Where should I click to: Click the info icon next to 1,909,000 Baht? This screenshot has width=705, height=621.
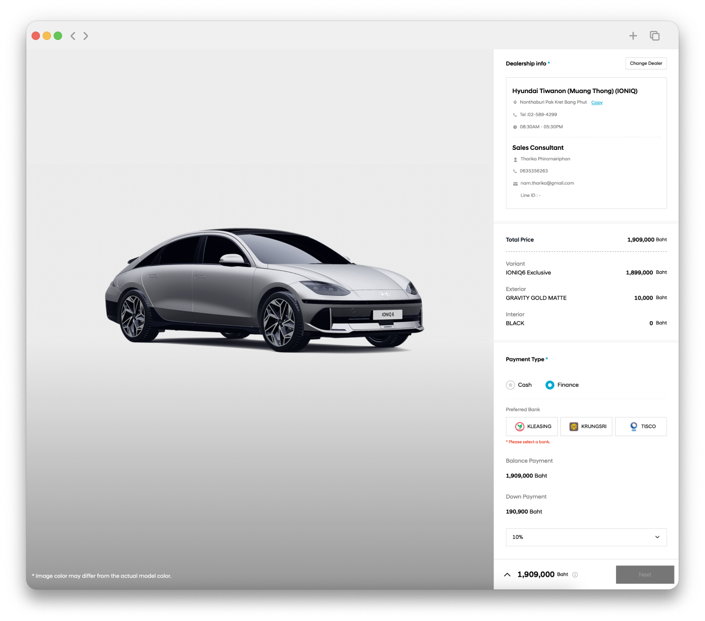click(575, 575)
